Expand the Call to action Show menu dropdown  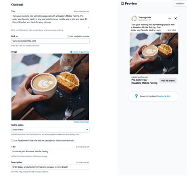(50, 130)
